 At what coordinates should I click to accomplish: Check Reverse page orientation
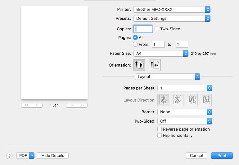coord(160,129)
